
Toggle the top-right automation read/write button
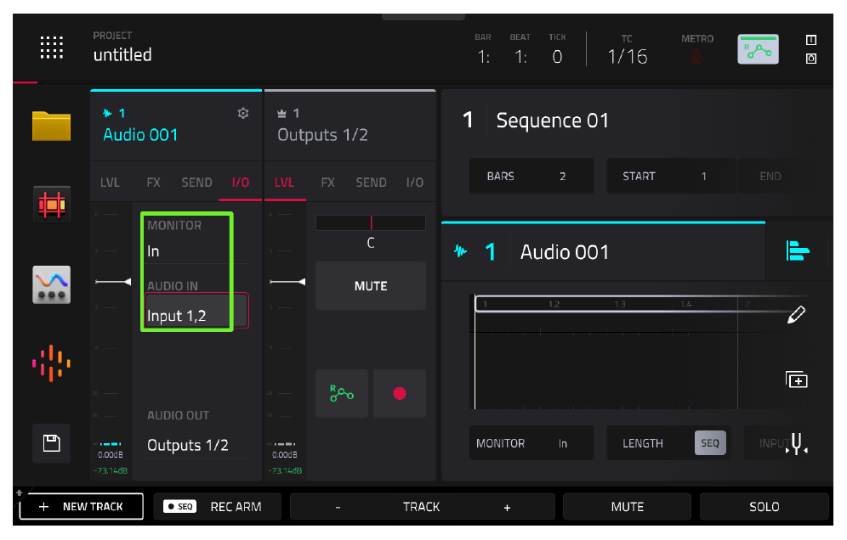point(759,49)
